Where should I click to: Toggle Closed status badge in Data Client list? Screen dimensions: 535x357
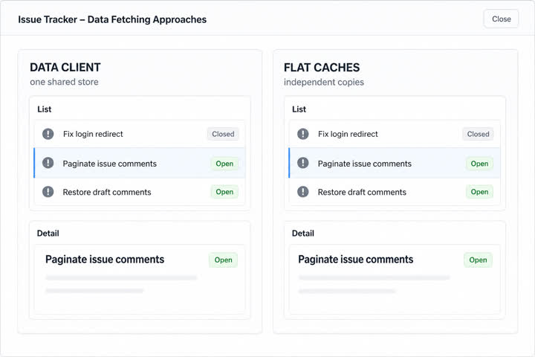223,134
